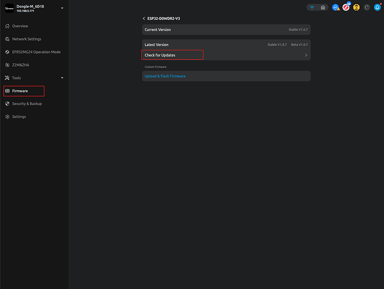Open EFR32MG24 Operation Mode
384x289 pixels.
coord(36,52)
